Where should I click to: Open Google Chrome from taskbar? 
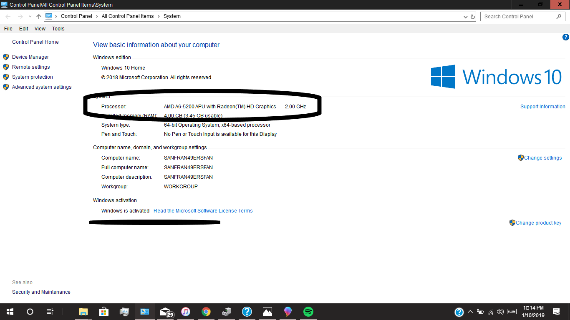206,312
